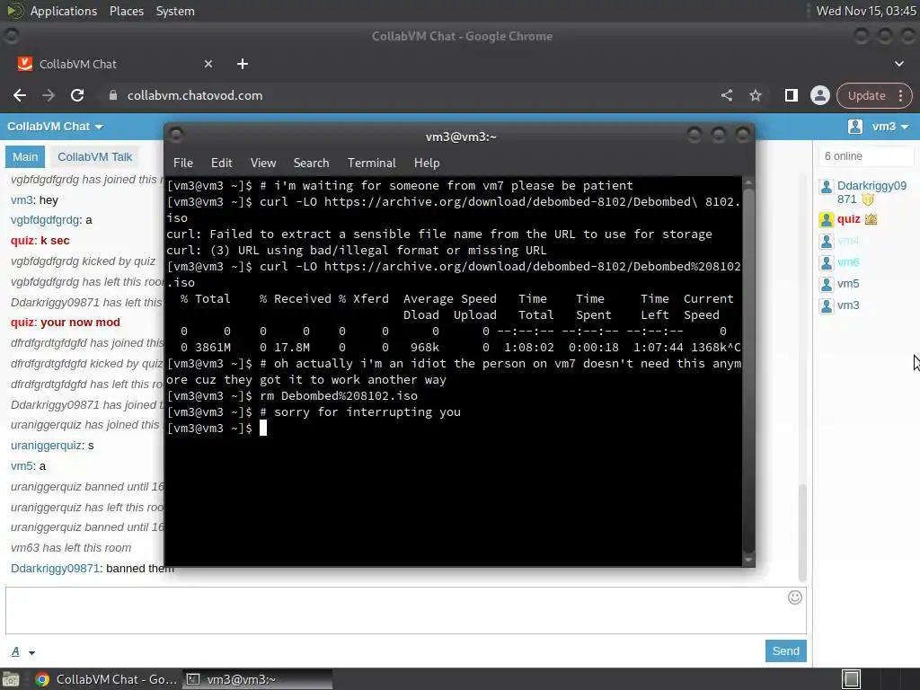Click the Send button

click(x=785, y=651)
